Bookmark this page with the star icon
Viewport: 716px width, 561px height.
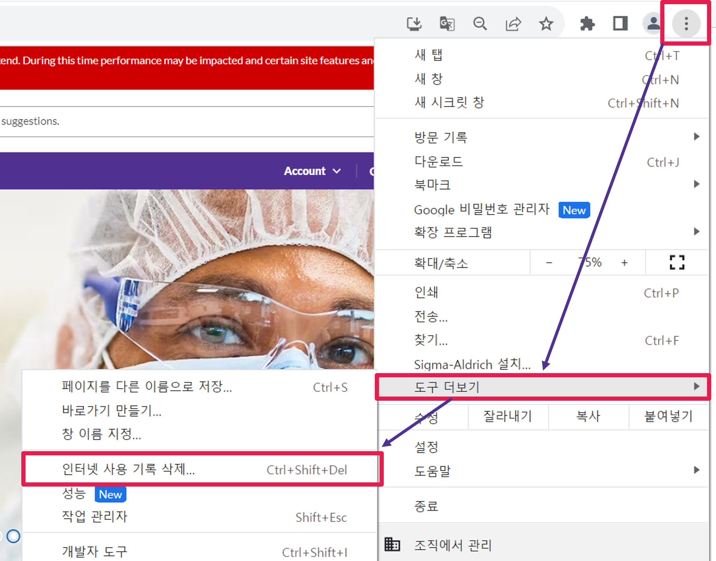tap(546, 24)
